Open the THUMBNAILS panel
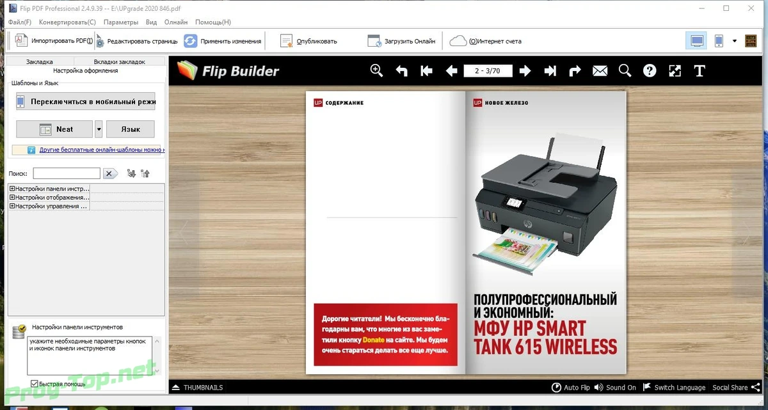The width and height of the screenshot is (768, 410). (x=198, y=388)
